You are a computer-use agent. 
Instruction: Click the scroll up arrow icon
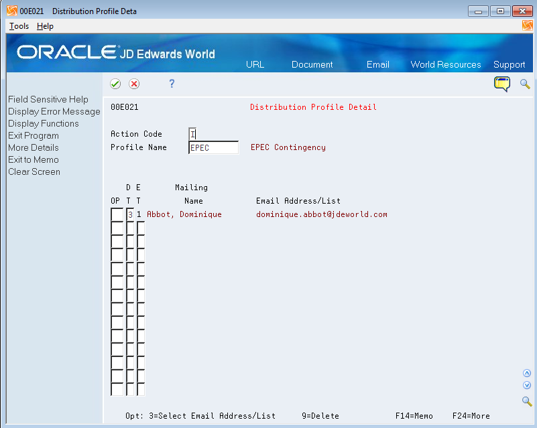coord(527,373)
